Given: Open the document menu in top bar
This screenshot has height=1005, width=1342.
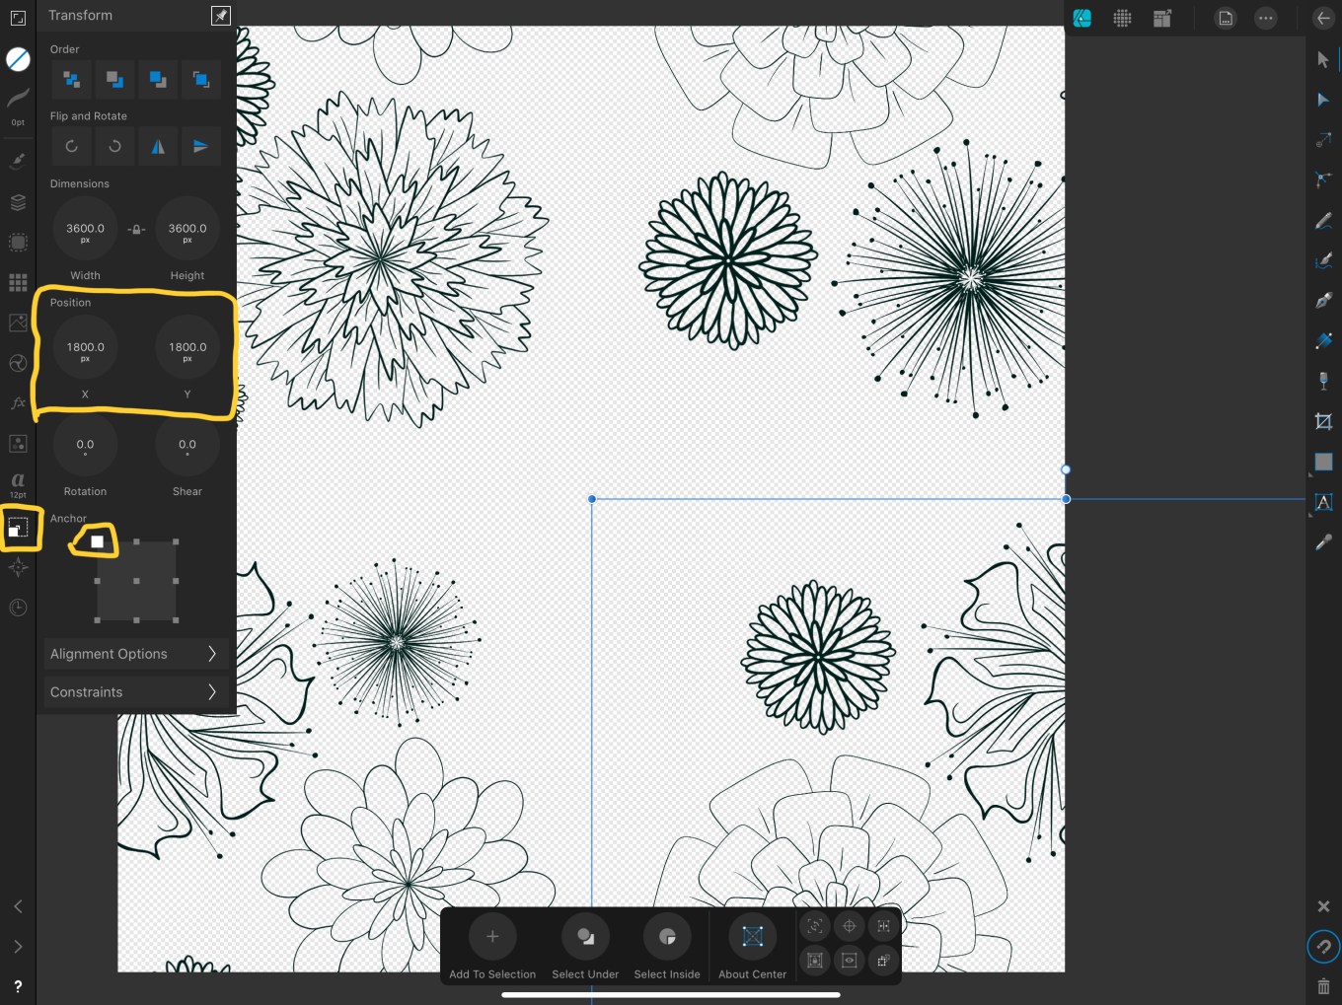Looking at the screenshot, I should click(1225, 18).
